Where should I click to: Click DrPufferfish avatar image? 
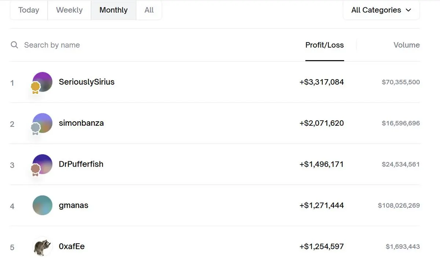click(45, 162)
